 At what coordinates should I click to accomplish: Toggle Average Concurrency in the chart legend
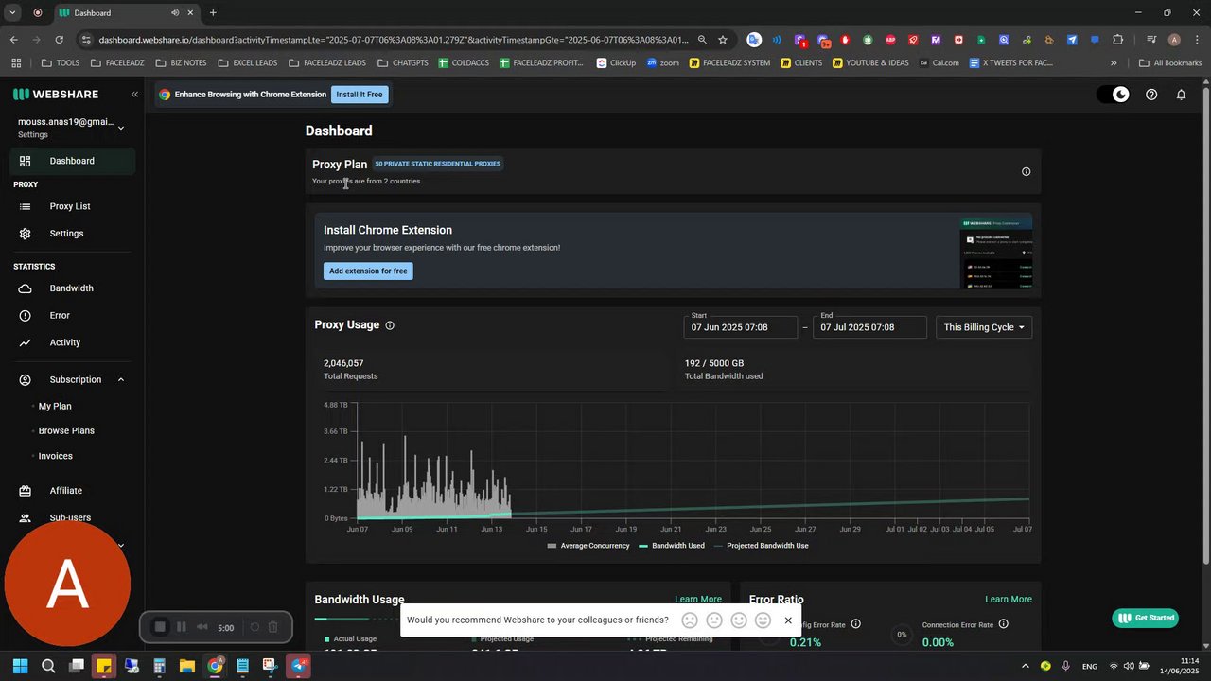[588, 546]
